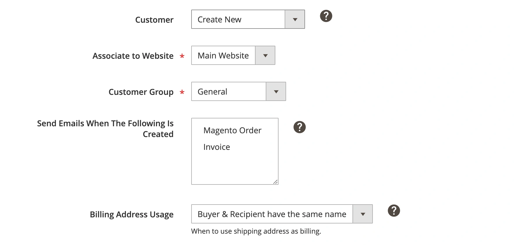Expand the Customer Group dropdown arrow

276,92
